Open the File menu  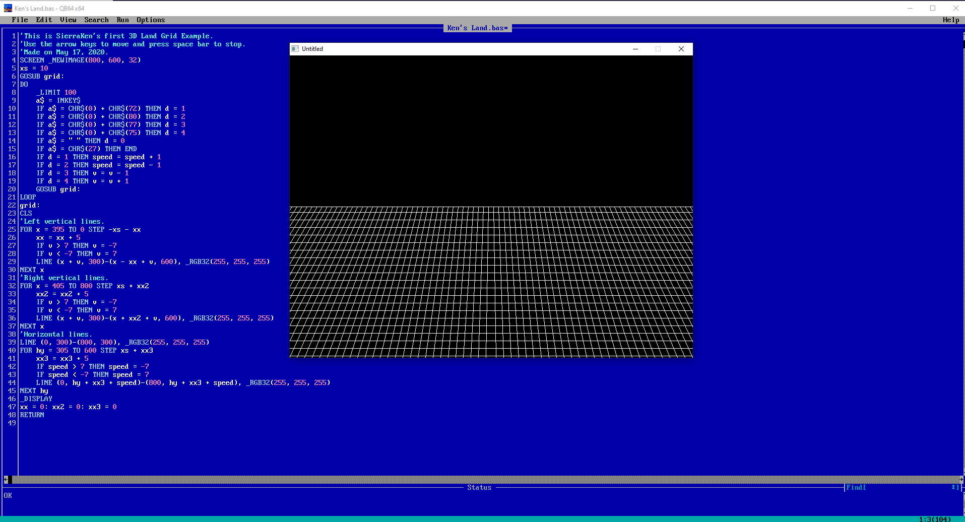pyautogui.click(x=20, y=20)
